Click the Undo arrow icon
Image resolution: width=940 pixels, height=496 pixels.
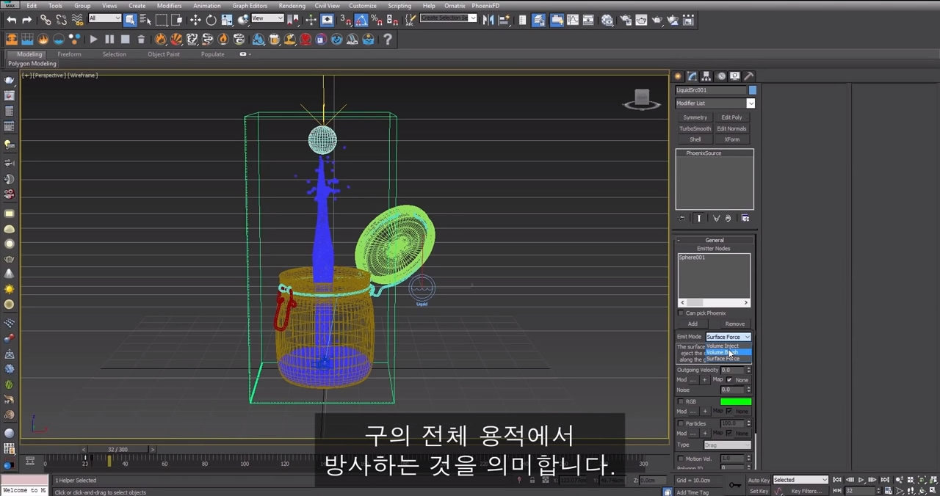[12, 20]
